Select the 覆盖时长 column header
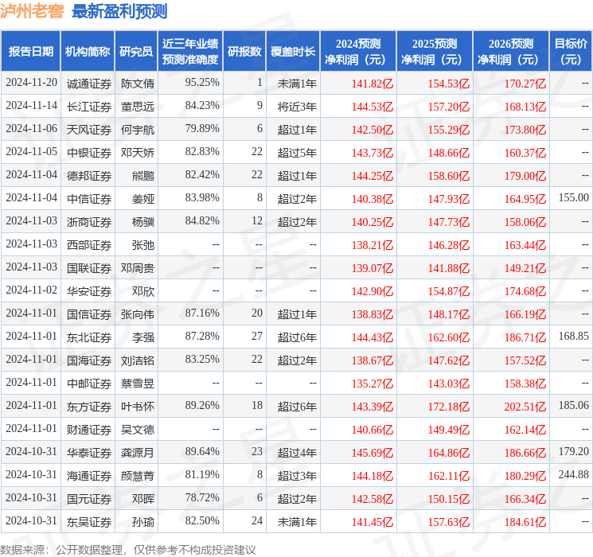 click(x=292, y=52)
